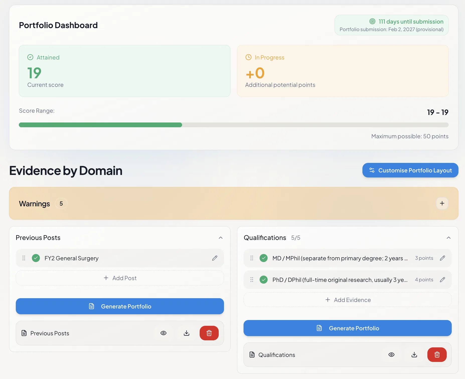Open the Attained current score card
The image size is (465, 379).
click(125, 71)
